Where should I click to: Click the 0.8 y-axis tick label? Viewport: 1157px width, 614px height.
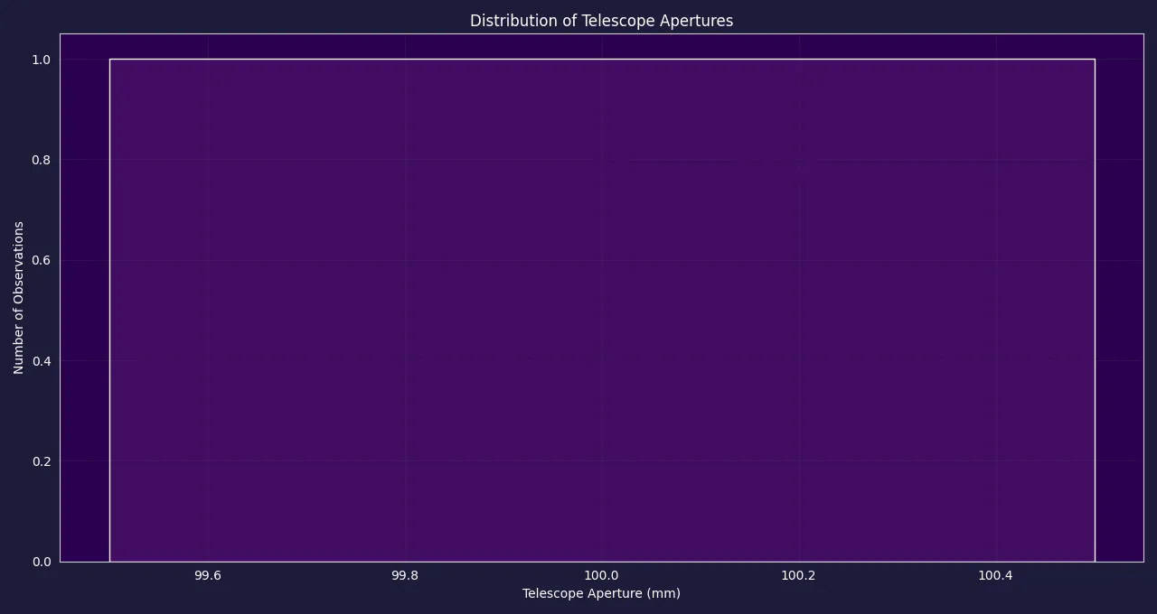pos(42,160)
